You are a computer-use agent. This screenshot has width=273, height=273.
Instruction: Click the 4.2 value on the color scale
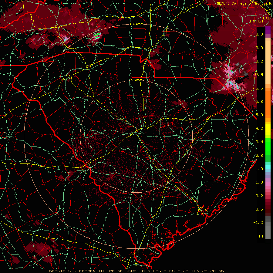point(259,129)
